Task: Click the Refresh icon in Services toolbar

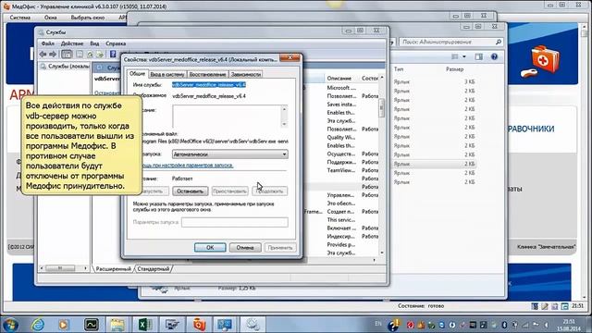Action: [x=90, y=55]
